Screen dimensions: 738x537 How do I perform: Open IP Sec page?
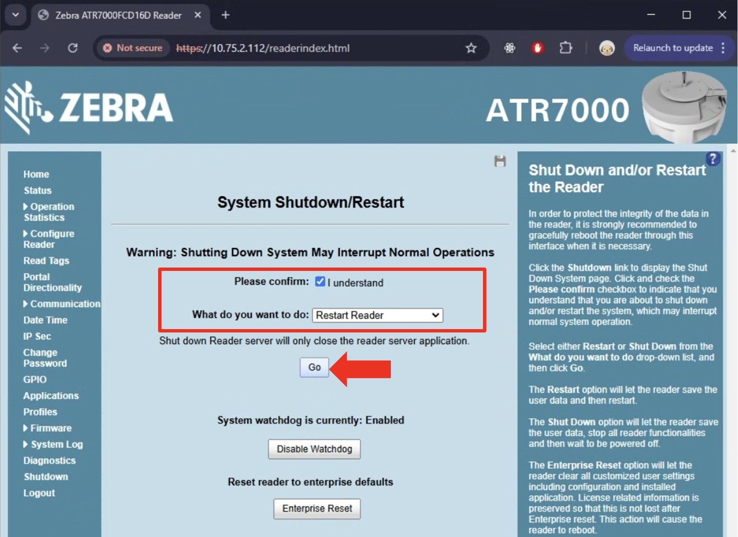pyautogui.click(x=37, y=336)
